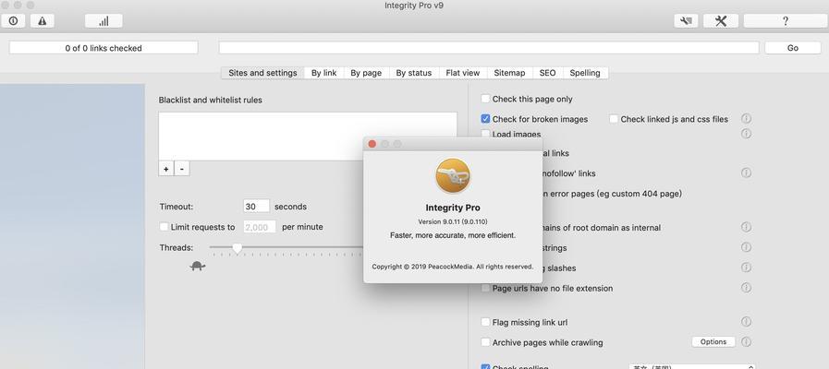The width and height of the screenshot is (829, 369).
Task: Add a blacklist rule with plus button
Action: [166, 169]
